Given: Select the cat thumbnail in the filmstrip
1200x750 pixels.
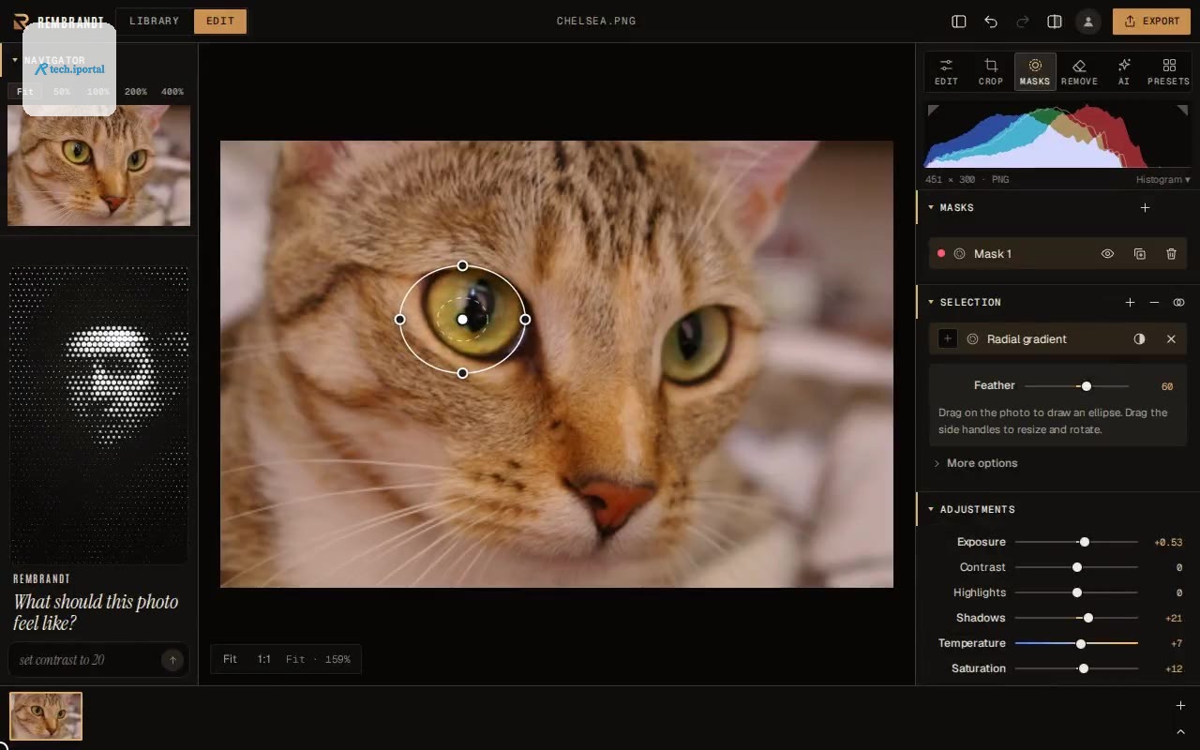Looking at the screenshot, I should pyautogui.click(x=46, y=716).
